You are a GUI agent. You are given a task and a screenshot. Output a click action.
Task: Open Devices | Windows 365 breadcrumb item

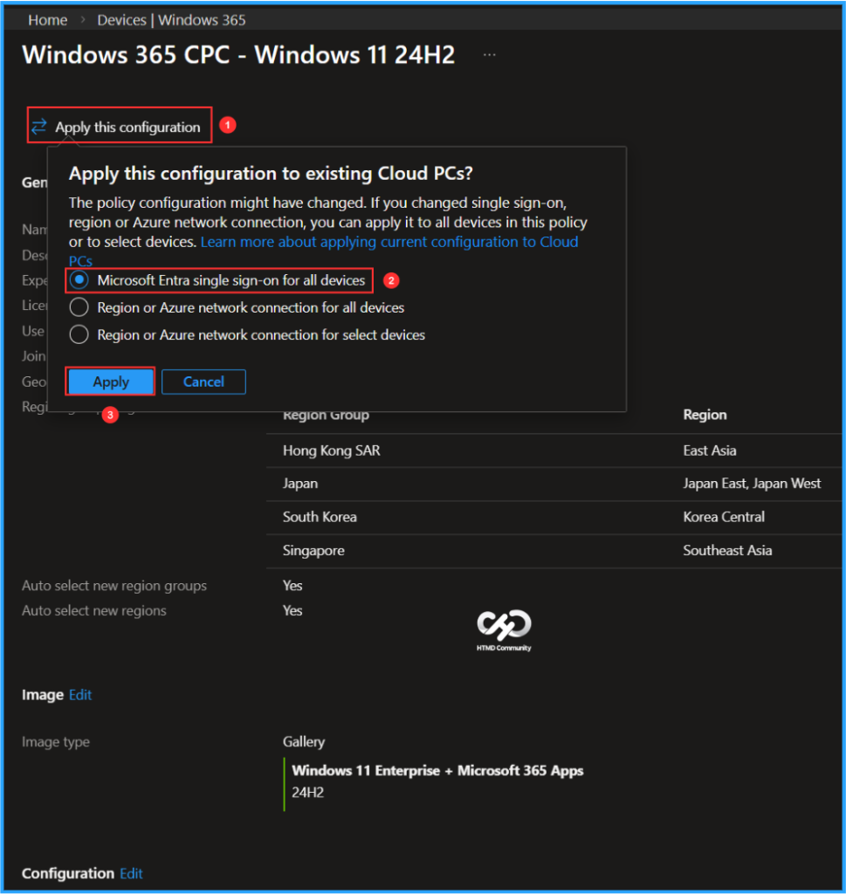[171, 19]
